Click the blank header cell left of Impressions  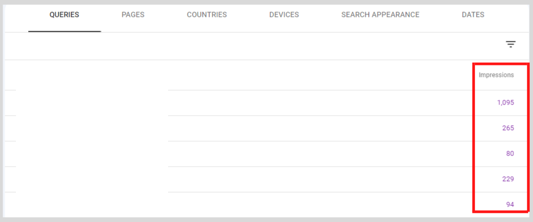tap(238, 75)
